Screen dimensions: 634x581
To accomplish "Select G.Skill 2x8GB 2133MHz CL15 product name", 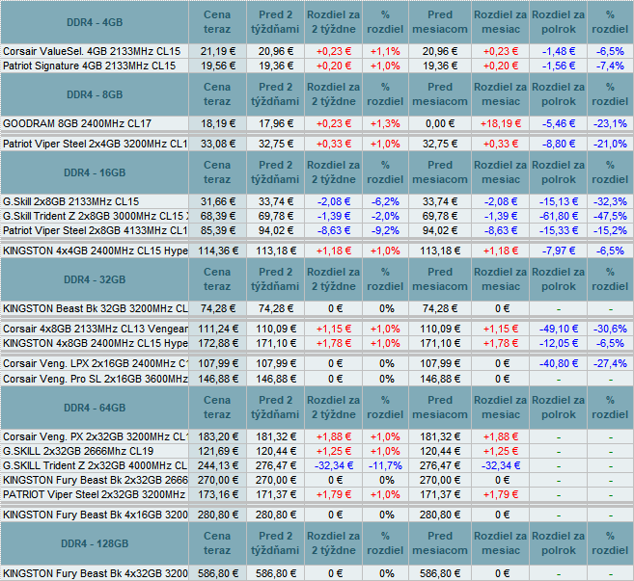I will pos(70,201).
